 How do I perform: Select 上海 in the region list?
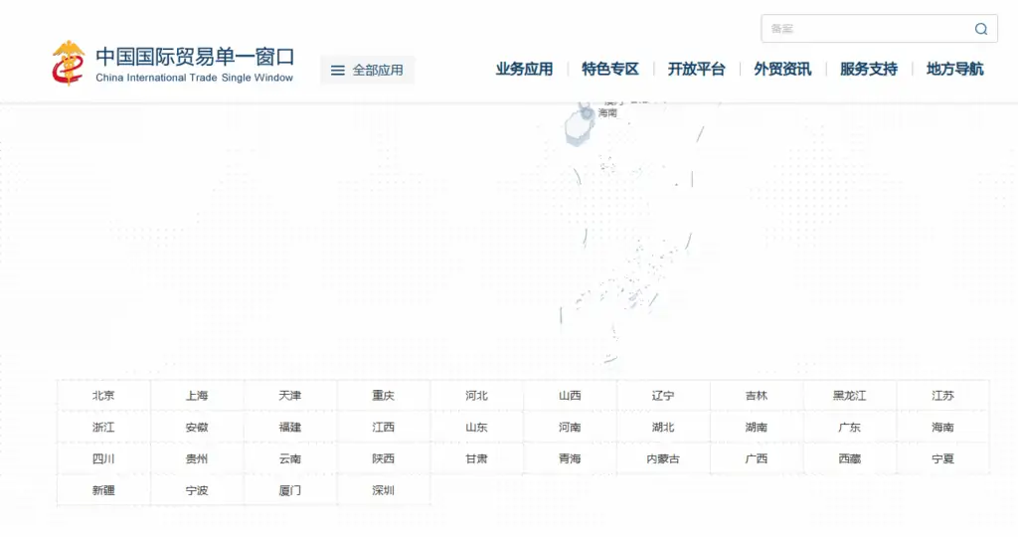pos(197,396)
